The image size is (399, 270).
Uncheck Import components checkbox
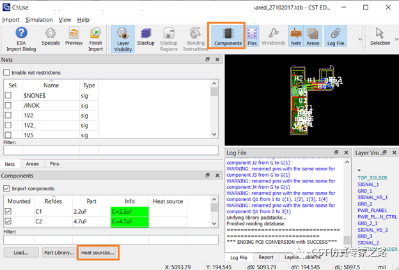pyautogui.click(x=6, y=188)
